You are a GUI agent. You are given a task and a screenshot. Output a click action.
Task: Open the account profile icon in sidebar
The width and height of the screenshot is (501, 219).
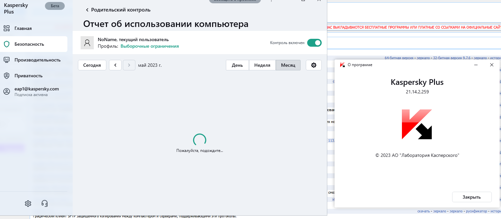[x=7, y=91]
